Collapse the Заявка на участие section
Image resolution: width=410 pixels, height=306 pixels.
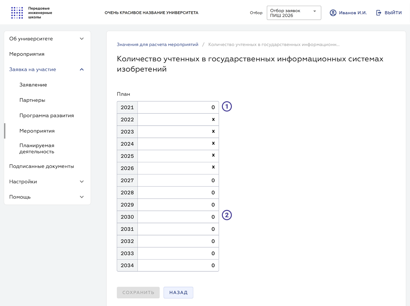47,69
